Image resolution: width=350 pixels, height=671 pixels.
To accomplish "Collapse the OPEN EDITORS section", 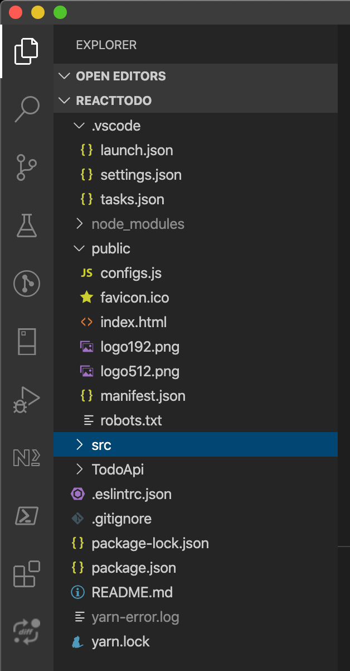I will (64, 76).
